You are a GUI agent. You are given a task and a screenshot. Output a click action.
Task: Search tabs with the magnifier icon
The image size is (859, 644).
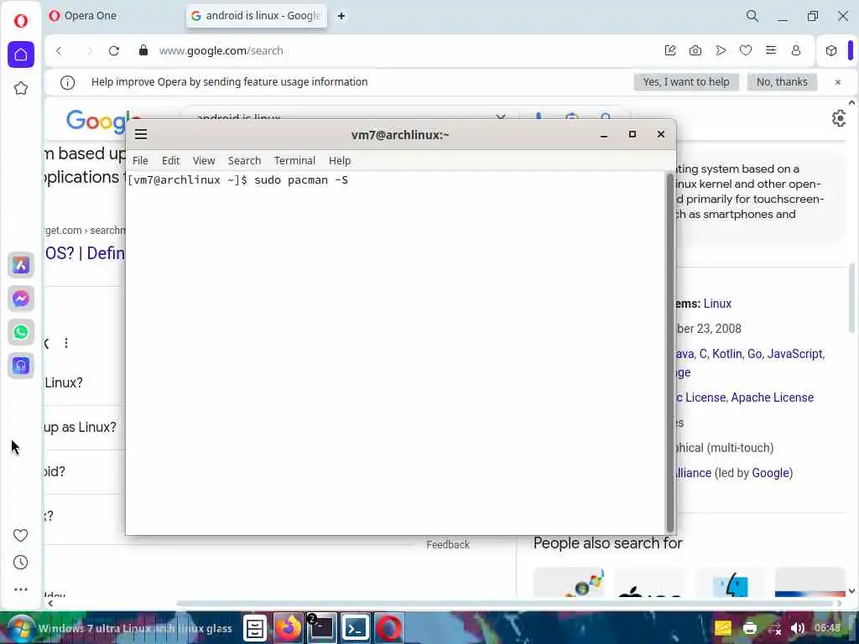point(752,16)
